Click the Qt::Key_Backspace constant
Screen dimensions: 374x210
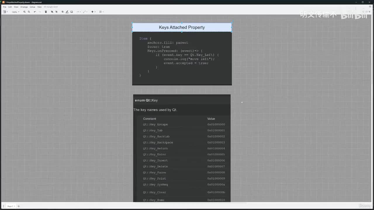pyautogui.click(x=158, y=143)
